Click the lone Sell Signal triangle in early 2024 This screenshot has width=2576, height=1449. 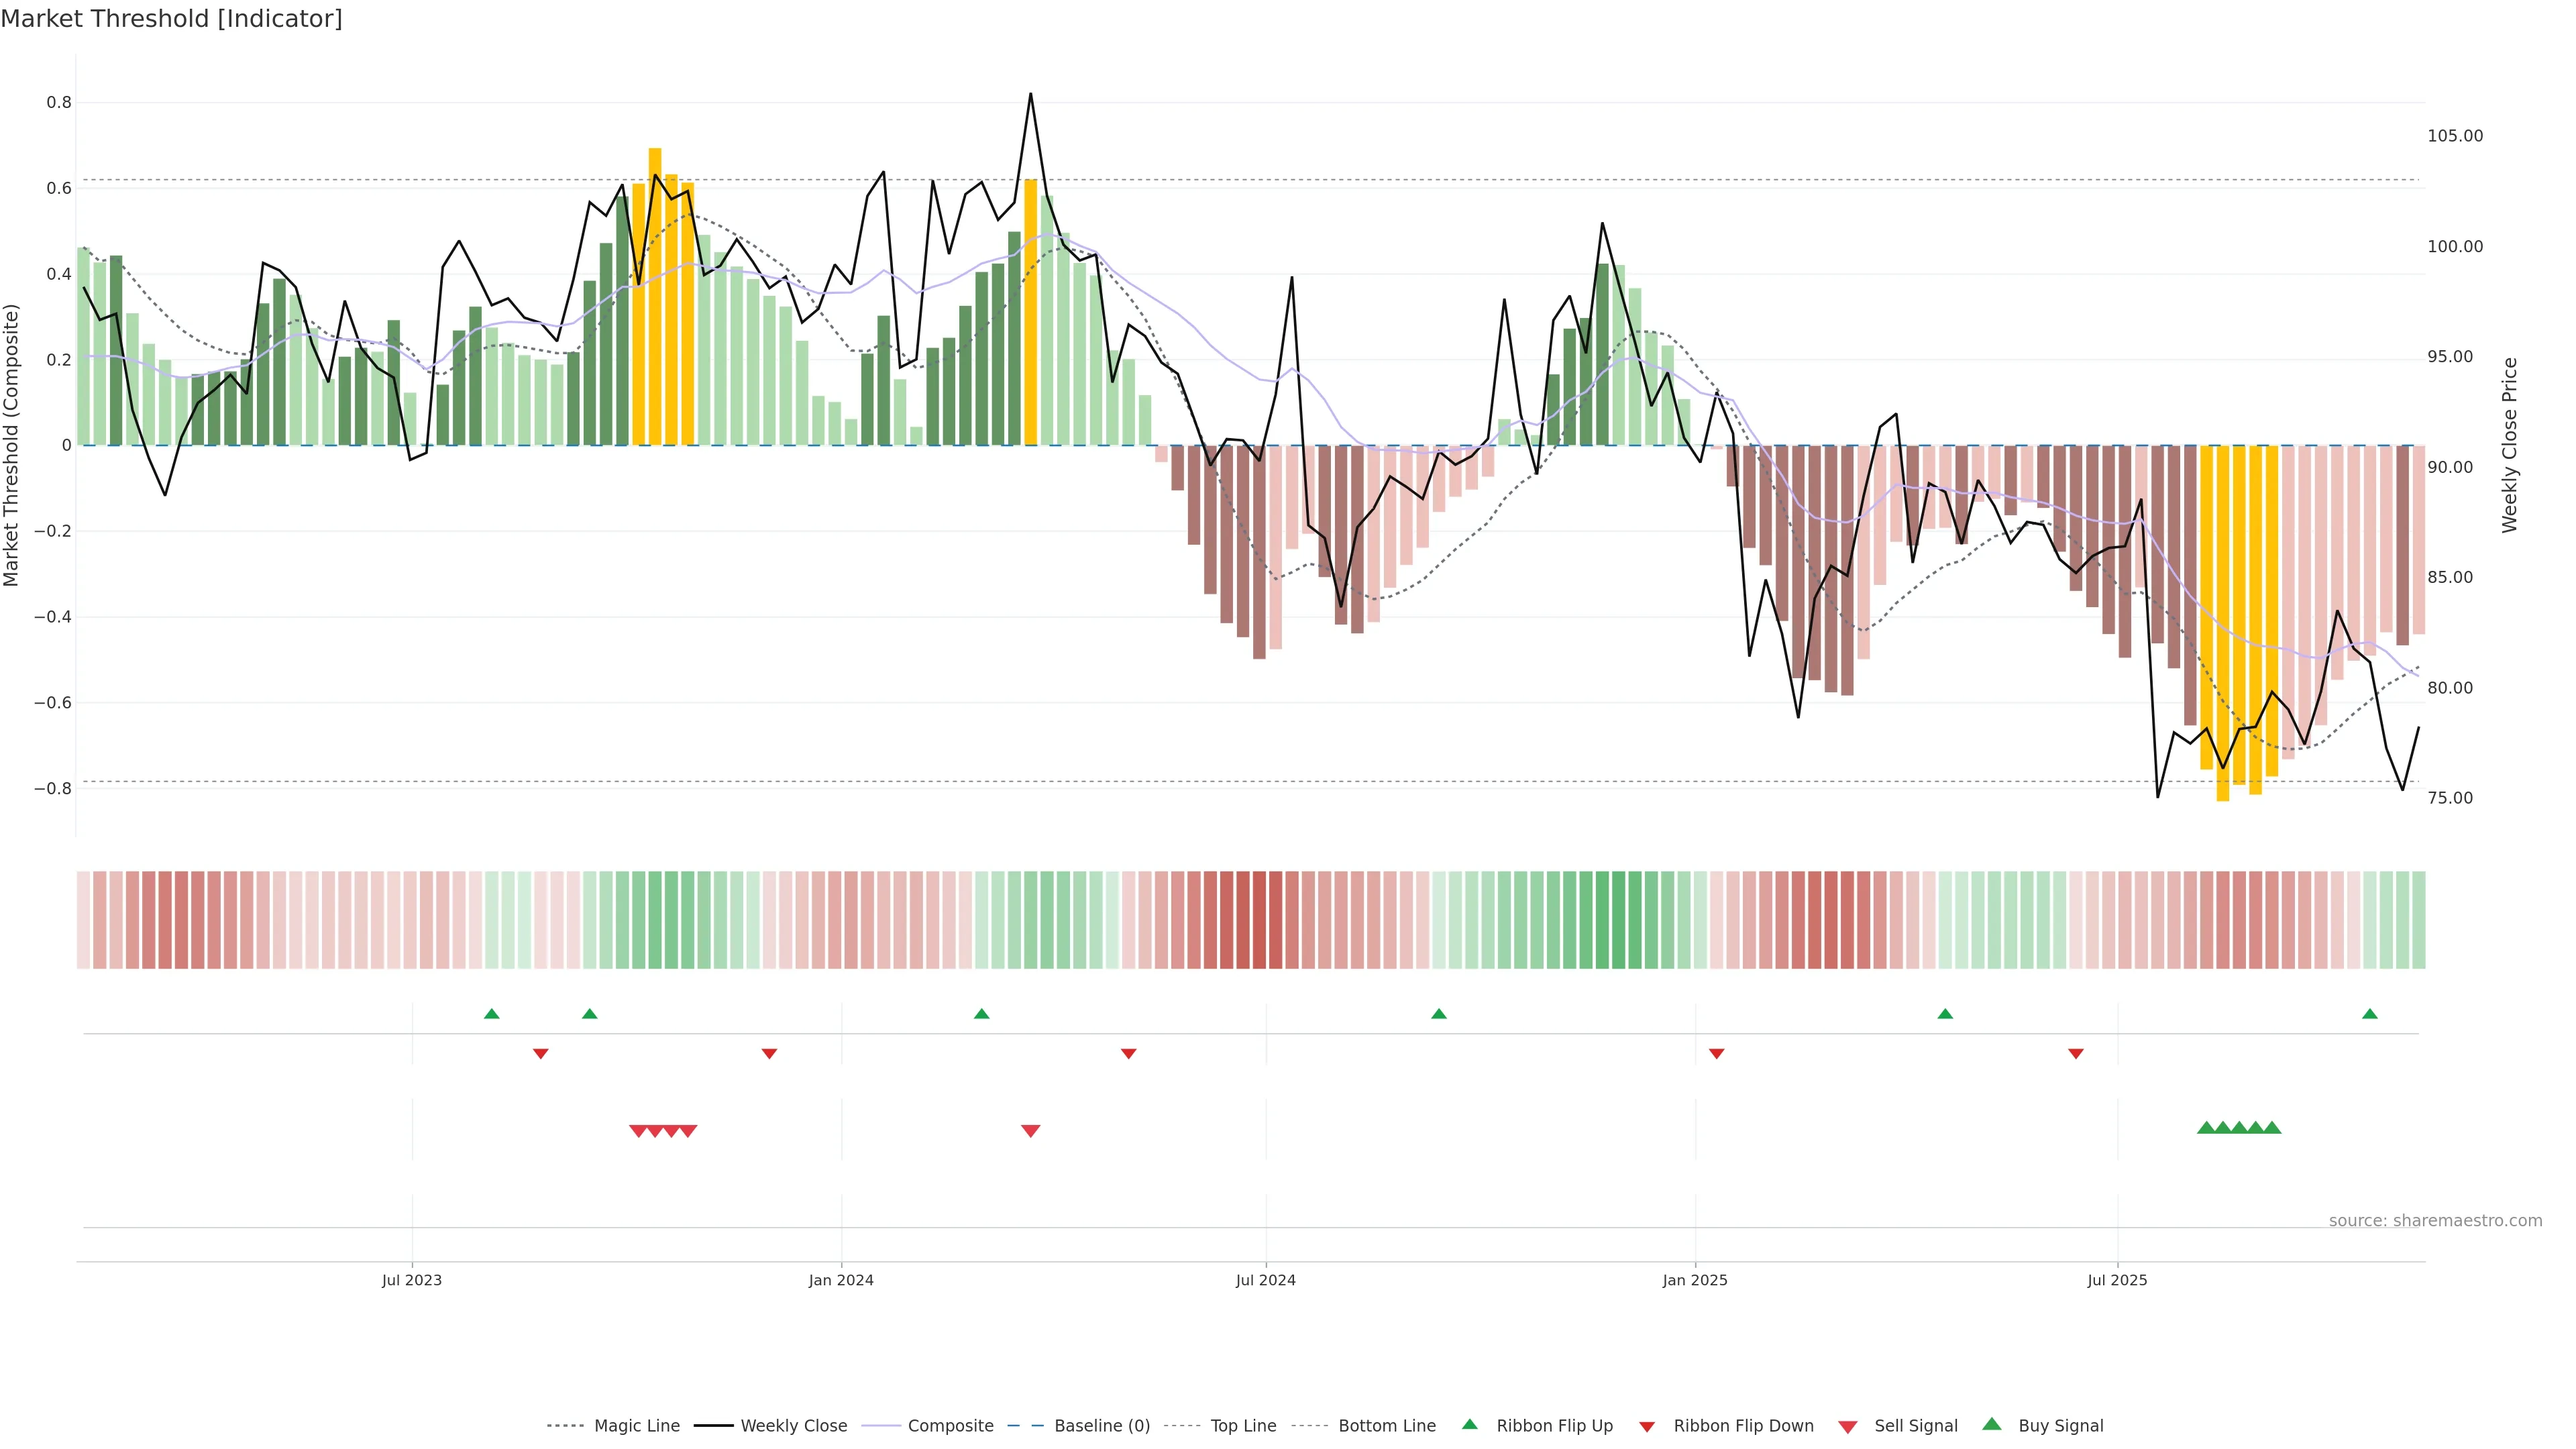[x=1030, y=1131]
